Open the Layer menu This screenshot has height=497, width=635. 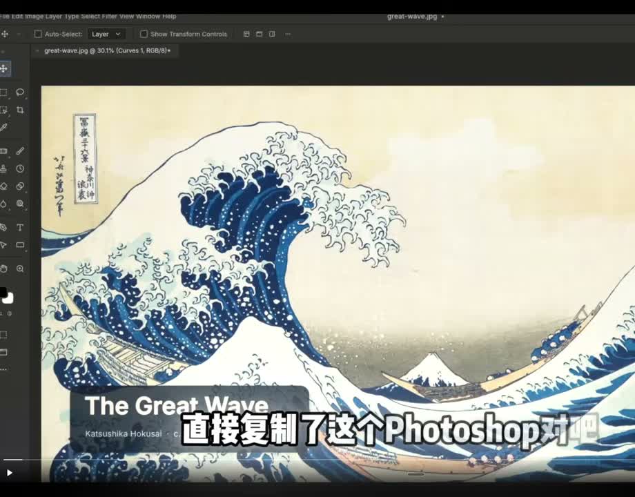click(x=53, y=16)
